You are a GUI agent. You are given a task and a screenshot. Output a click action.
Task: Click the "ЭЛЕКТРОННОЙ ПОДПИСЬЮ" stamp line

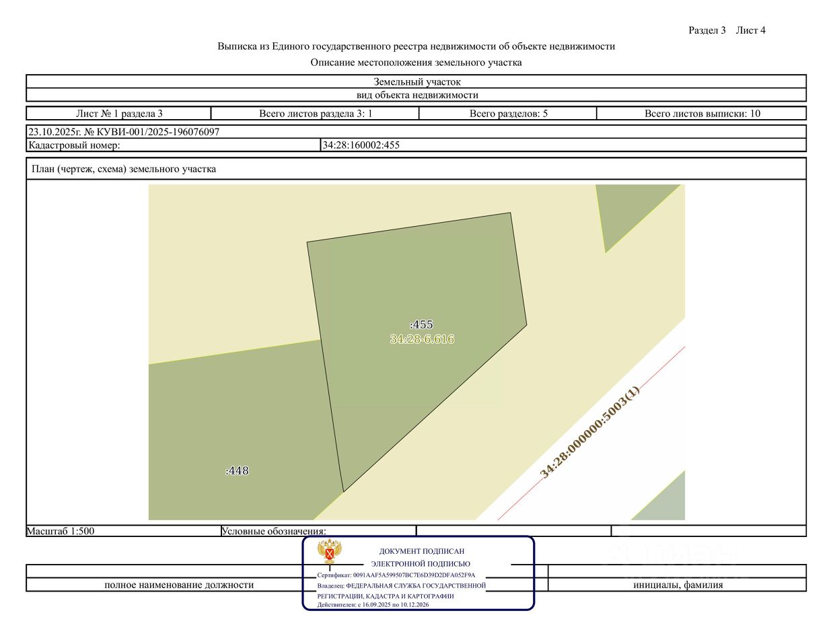pyautogui.click(x=421, y=564)
